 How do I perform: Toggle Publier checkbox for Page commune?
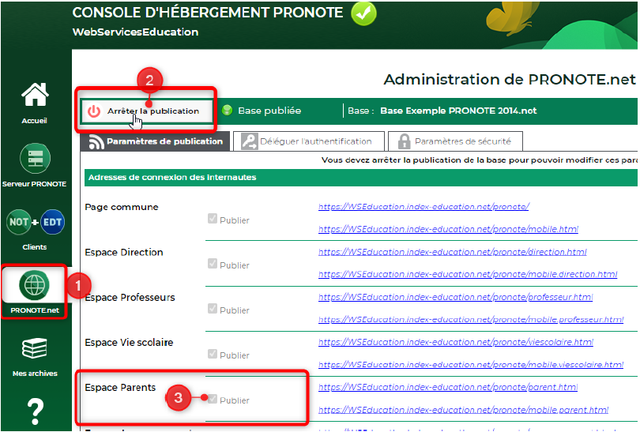[x=212, y=219]
